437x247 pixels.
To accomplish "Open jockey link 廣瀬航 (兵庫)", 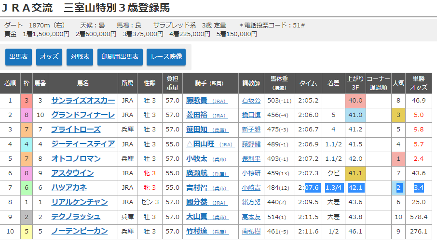I will [207, 173].
